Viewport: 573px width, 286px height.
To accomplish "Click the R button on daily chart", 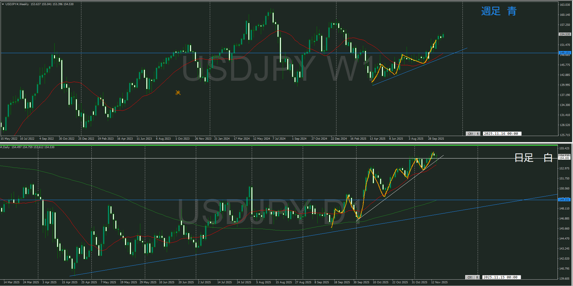I will (477, 277).
